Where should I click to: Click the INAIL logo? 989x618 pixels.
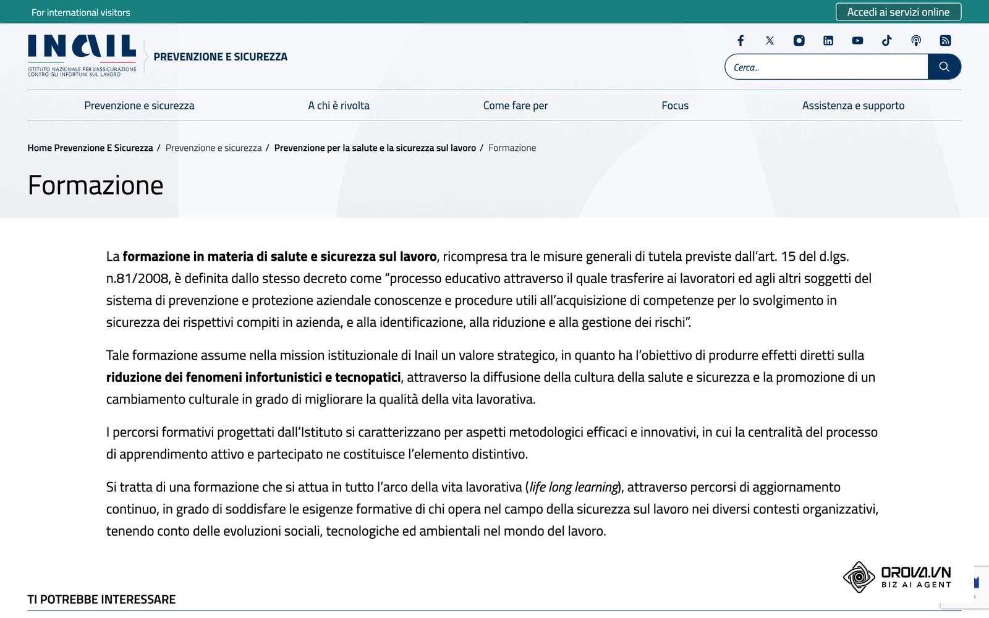(82, 56)
